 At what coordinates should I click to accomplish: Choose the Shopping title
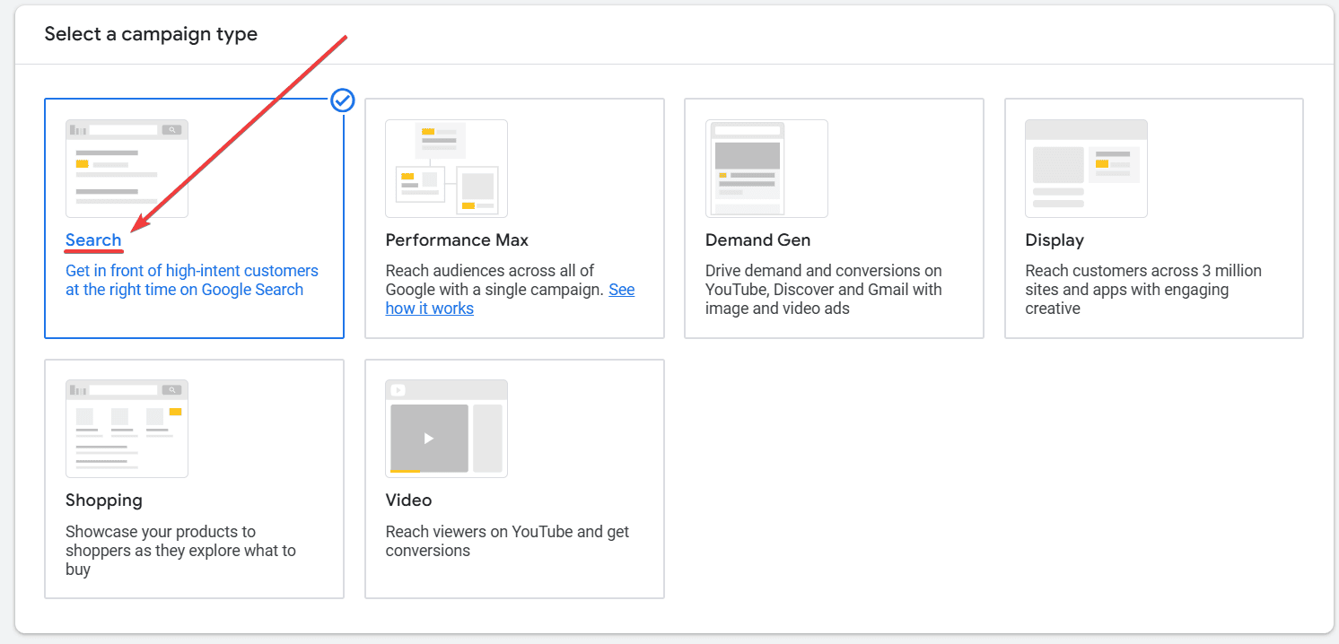[104, 500]
